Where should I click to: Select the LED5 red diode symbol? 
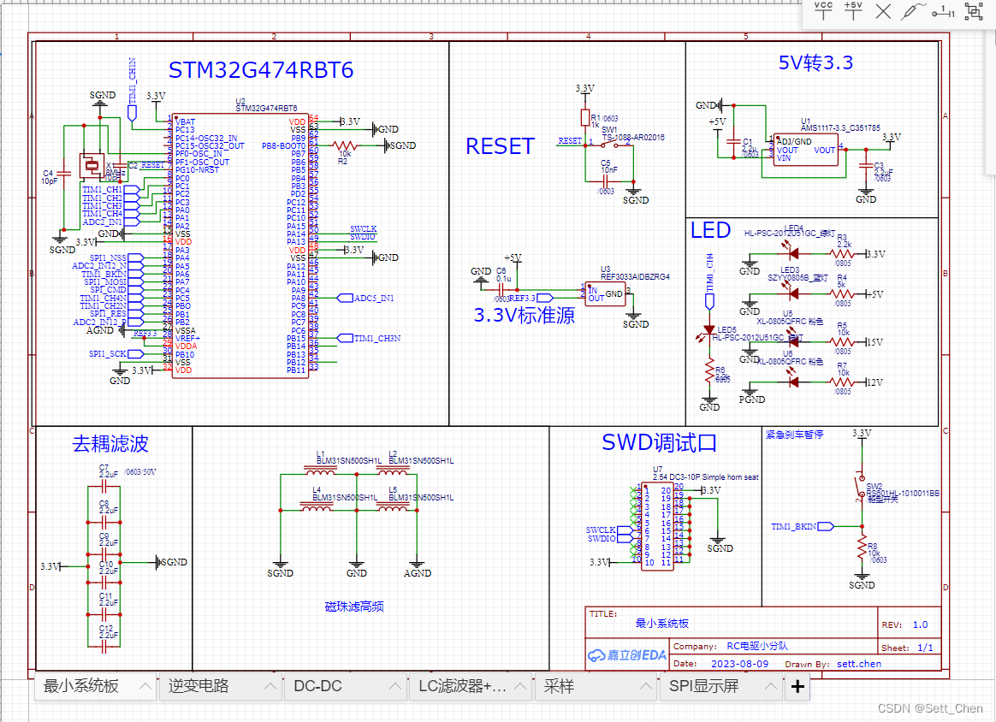click(708, 332)
